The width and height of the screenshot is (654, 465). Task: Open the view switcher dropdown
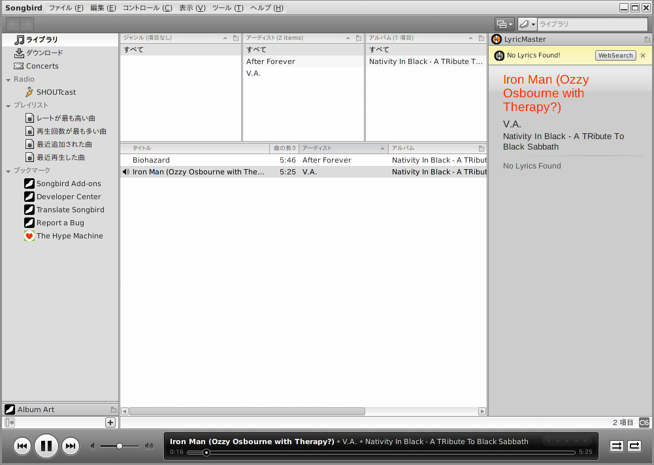504,24
